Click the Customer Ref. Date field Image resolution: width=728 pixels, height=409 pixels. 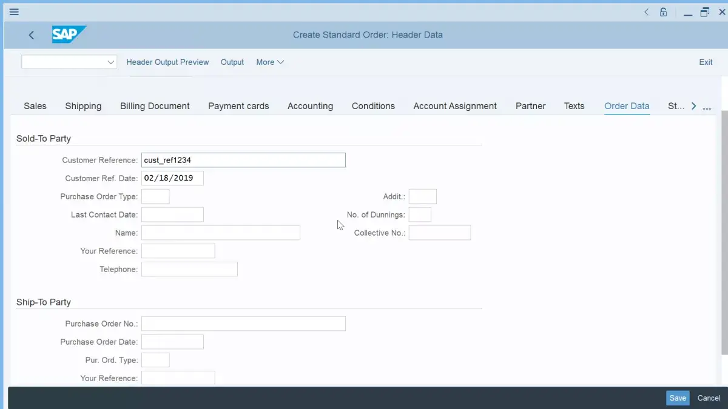172,178
